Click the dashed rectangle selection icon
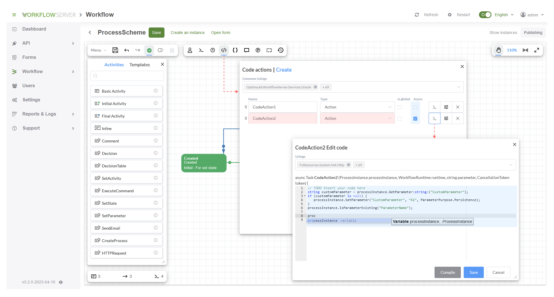The image size is (554, 297). pyautogui.click(x=269, y=50)
